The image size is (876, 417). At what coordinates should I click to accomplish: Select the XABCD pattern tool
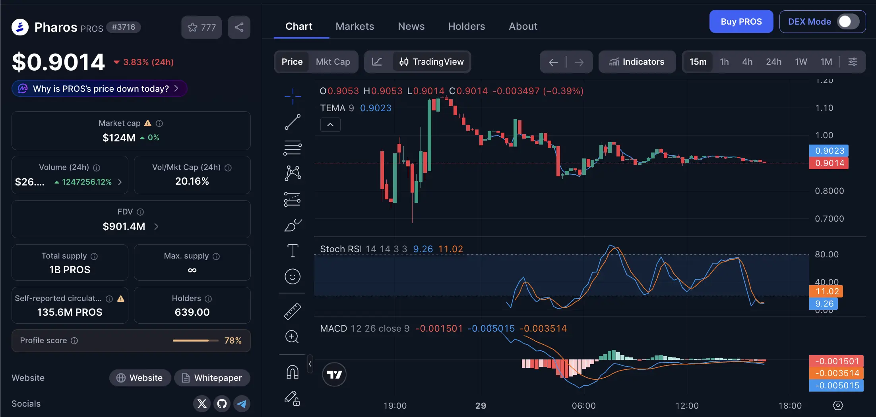tap(293, 173)
